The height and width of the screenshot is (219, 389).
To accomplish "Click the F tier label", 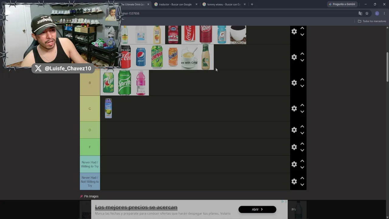I will click(90, 147).
